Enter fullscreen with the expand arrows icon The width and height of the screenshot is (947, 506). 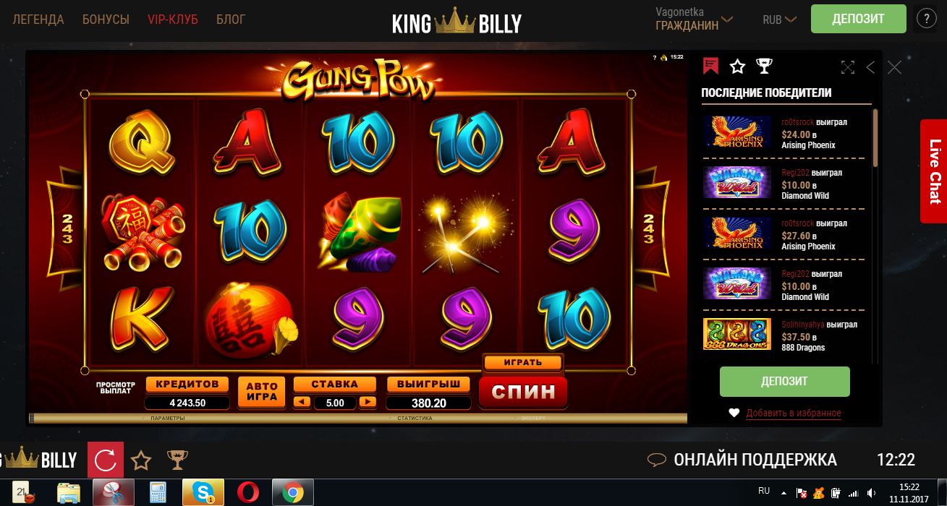pos(848,67)
